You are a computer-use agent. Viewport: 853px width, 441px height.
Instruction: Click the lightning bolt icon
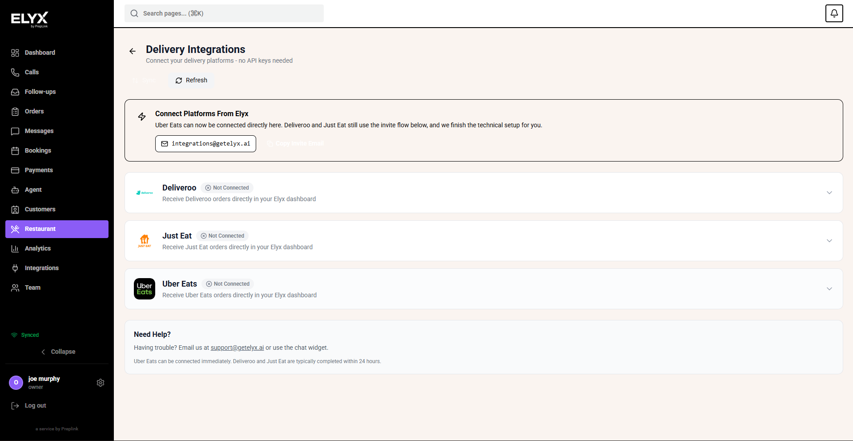pyautogui.click(x=142, y=117)
